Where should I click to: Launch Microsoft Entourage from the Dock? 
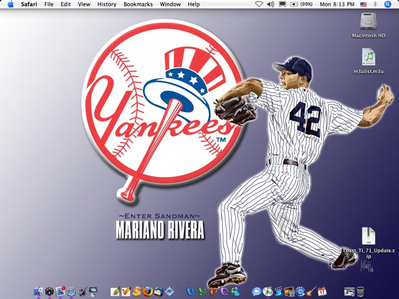pos(224,291)
